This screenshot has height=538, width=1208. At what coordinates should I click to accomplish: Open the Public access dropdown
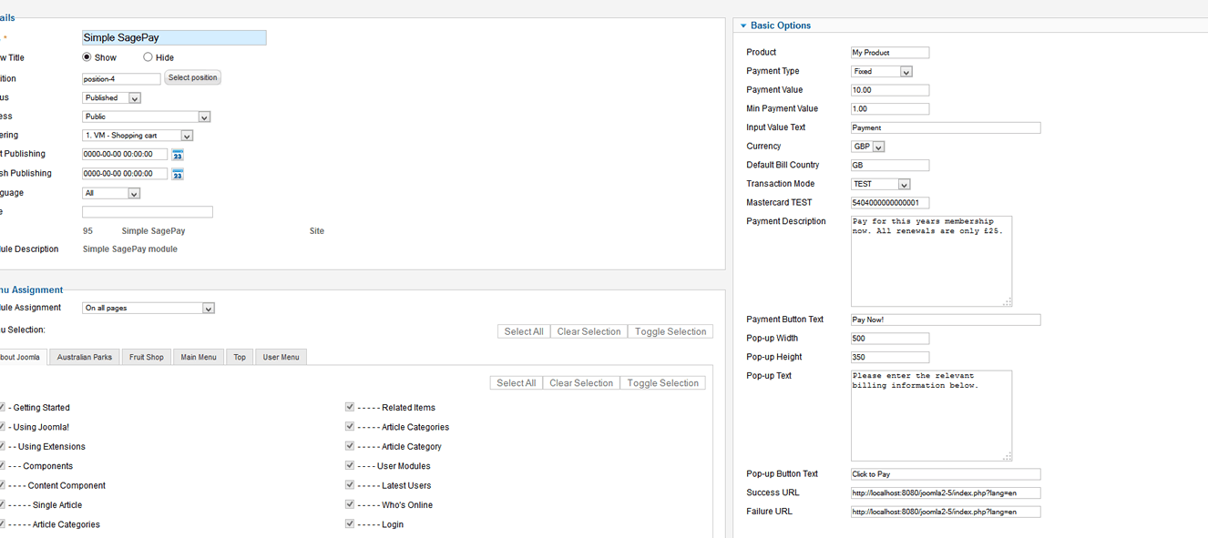pyautogui.click(x=147, y=117)
